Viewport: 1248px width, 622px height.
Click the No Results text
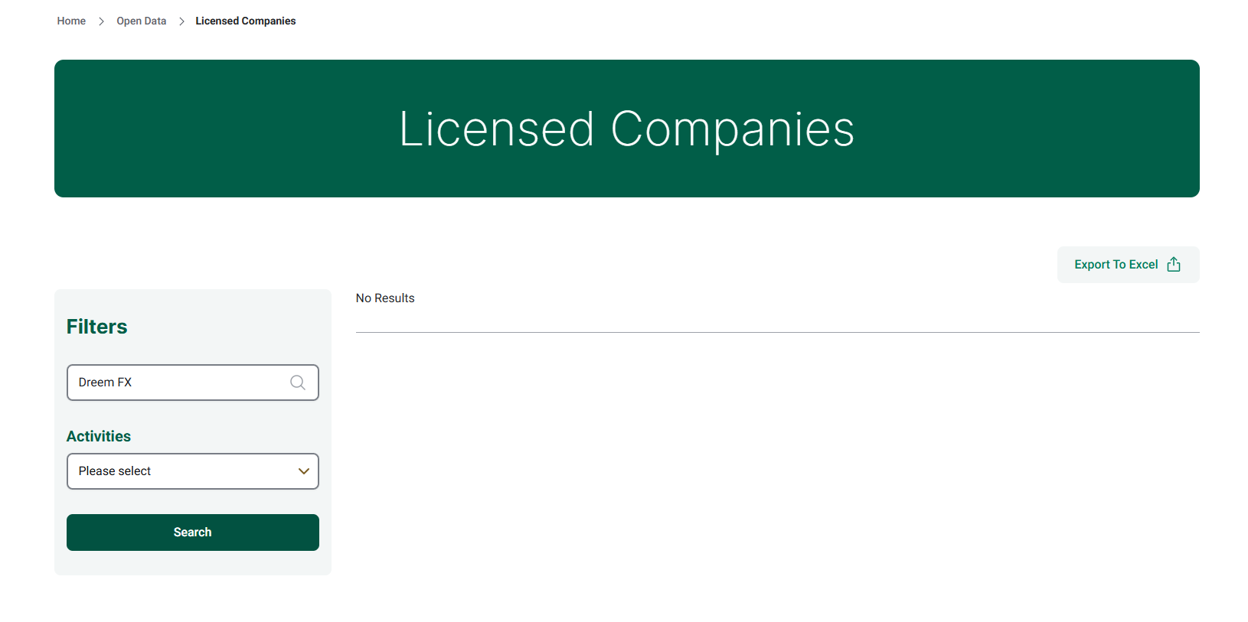(385, 298)
